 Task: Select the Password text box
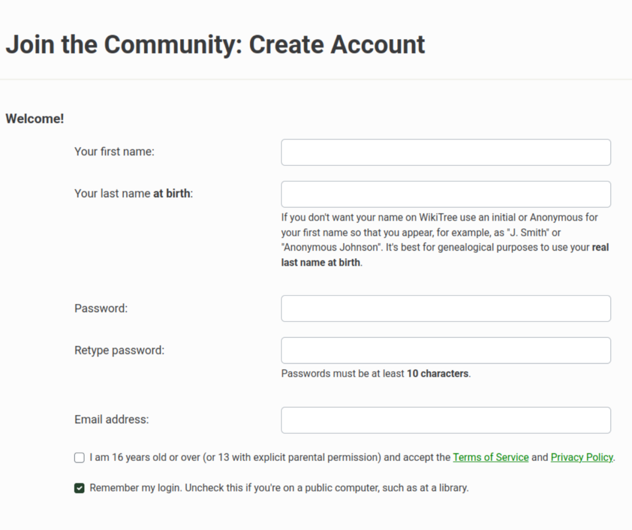[x=446, y=309]
